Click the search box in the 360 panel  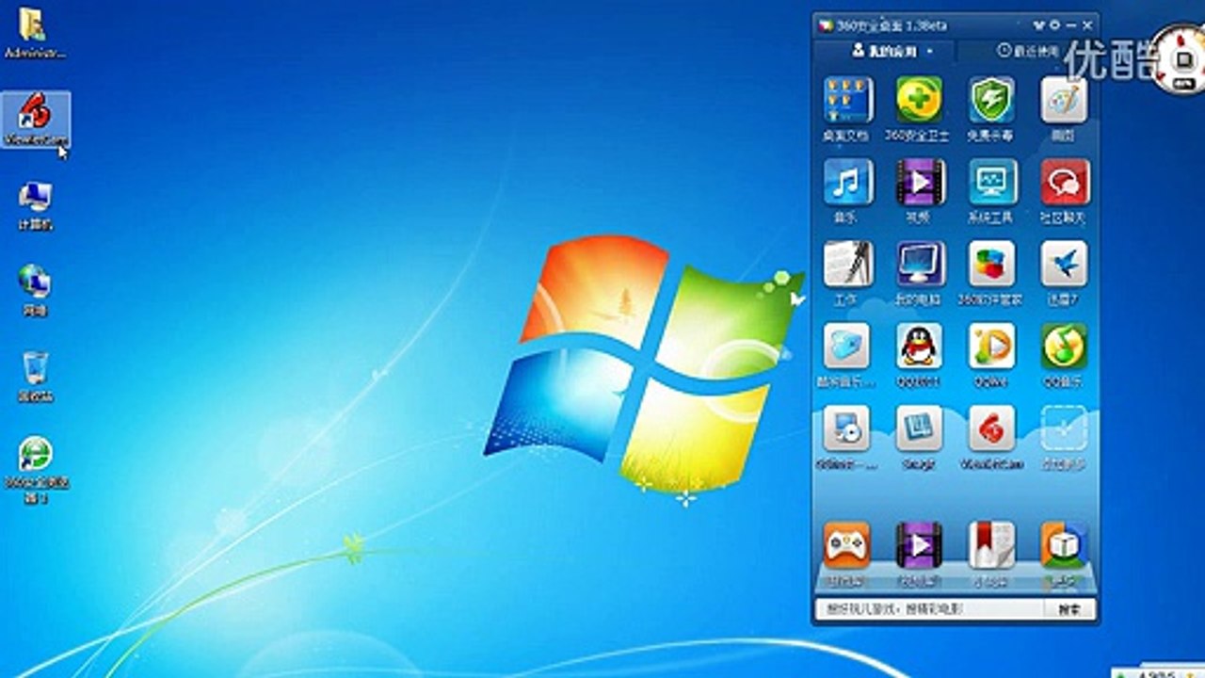pyautogui.click(x=929, y=609)
